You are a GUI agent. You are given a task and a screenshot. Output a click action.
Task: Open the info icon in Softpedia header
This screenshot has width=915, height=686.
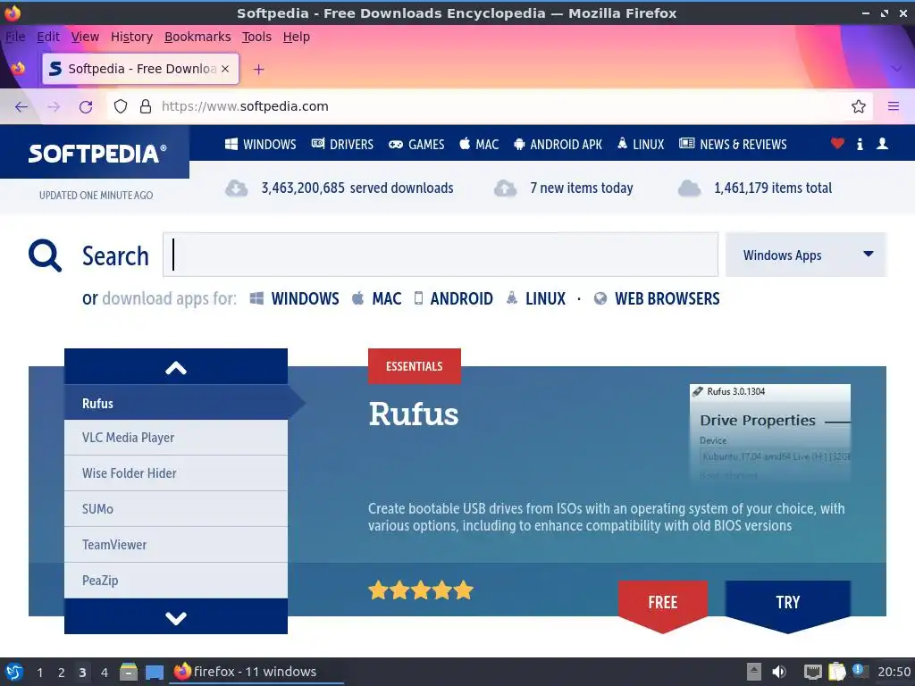pos(860,144)
